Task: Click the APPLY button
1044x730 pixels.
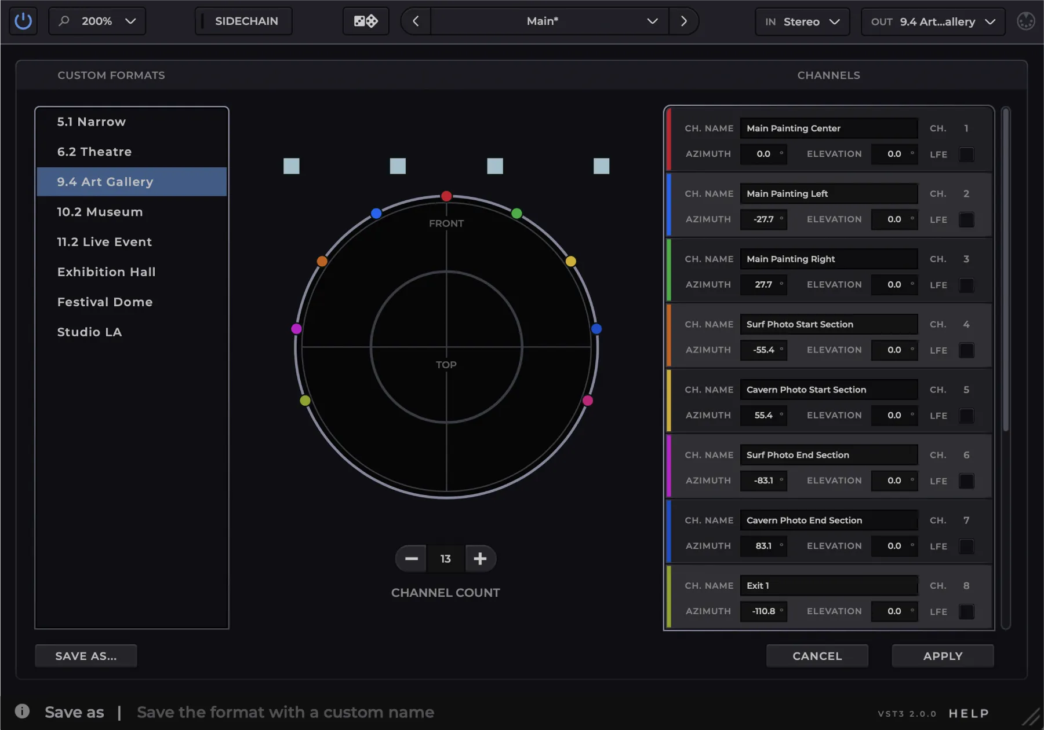Action: [943, 656]
